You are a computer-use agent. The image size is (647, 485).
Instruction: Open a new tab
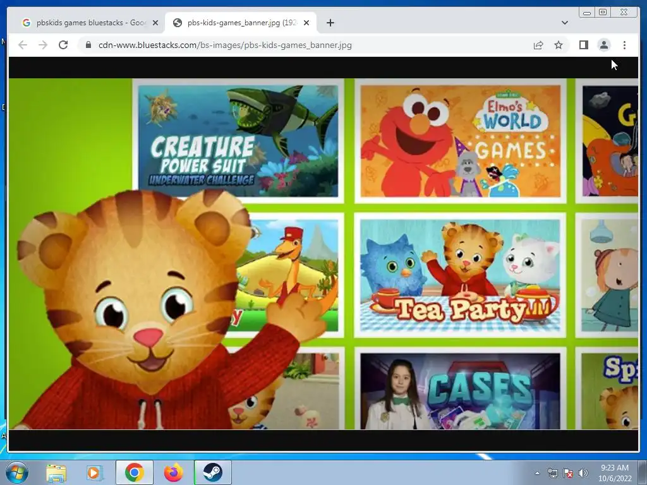[330, 23]
